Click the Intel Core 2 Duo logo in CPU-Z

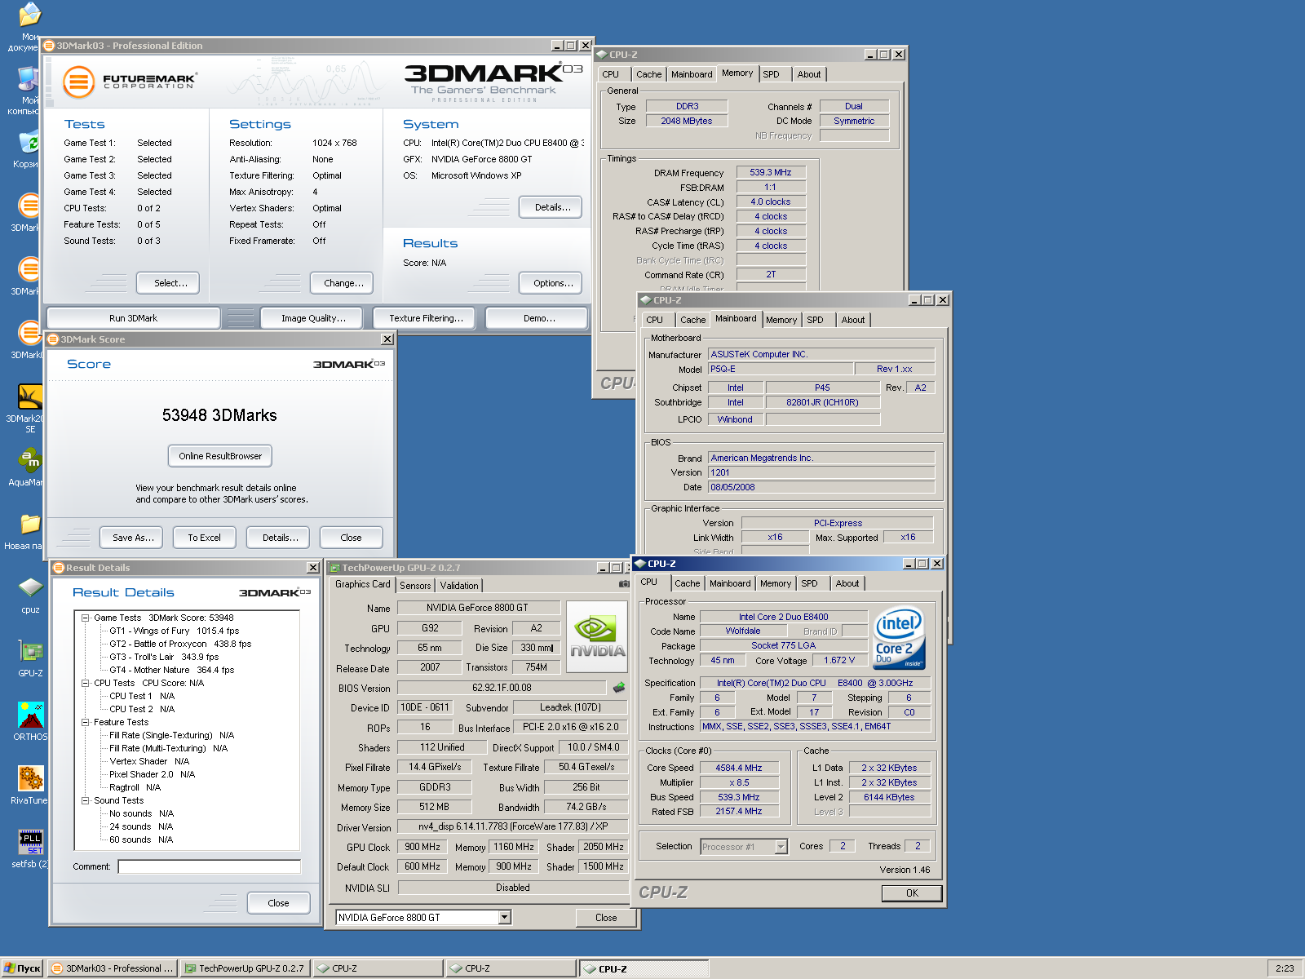pyautogui.click(x=899, y=638)
